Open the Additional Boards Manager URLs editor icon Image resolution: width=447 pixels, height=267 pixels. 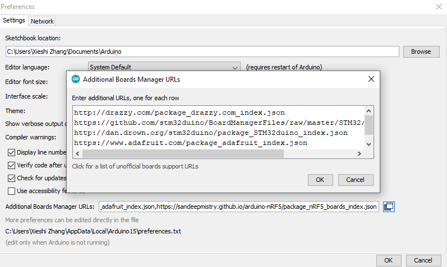tap(389, 207)
